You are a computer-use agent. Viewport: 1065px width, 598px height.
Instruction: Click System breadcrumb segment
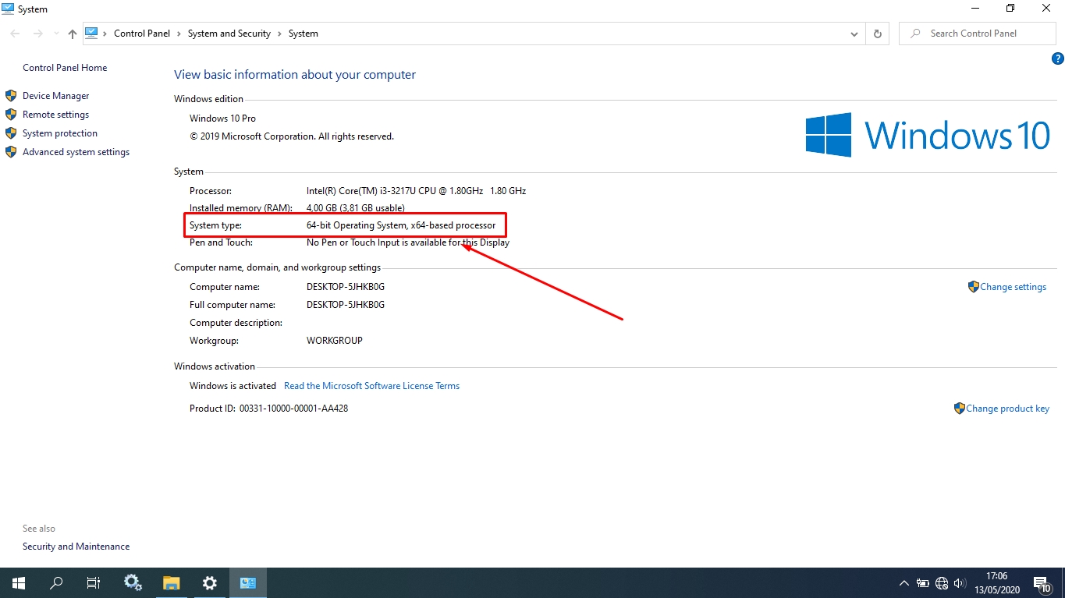click(x=304, y=34)
